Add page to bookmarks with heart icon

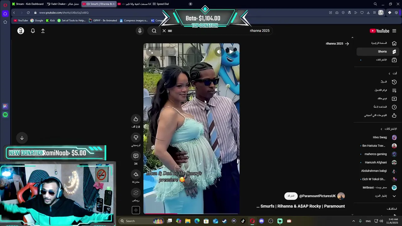tap(362, 13)
